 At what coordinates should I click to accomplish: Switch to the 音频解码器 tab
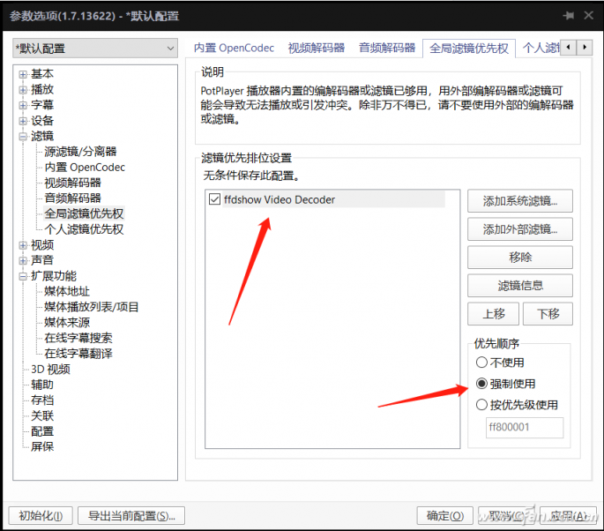click(x=387, y=48)
